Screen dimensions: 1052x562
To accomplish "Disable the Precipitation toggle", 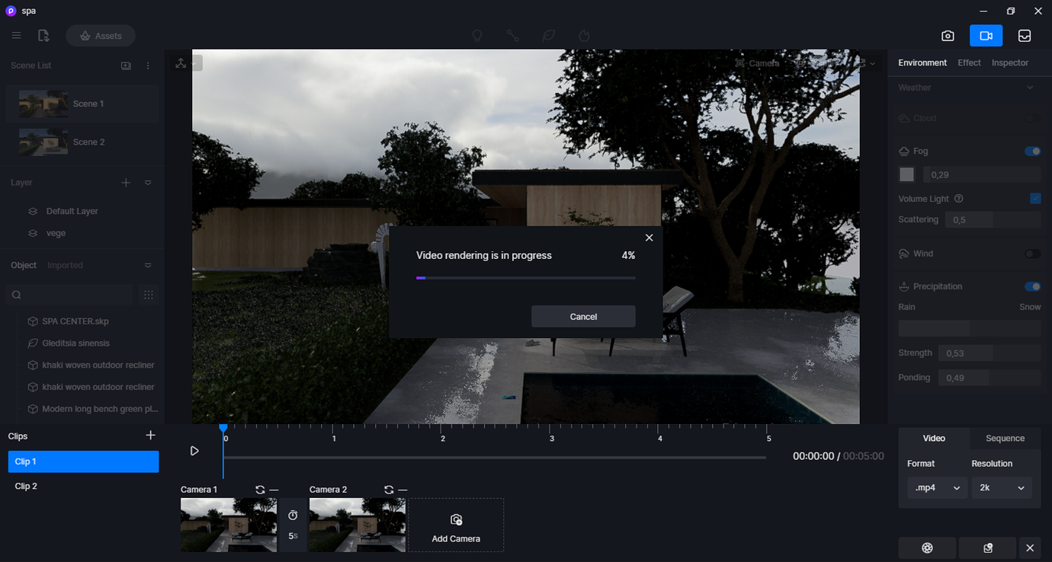I will (1033, 287).
